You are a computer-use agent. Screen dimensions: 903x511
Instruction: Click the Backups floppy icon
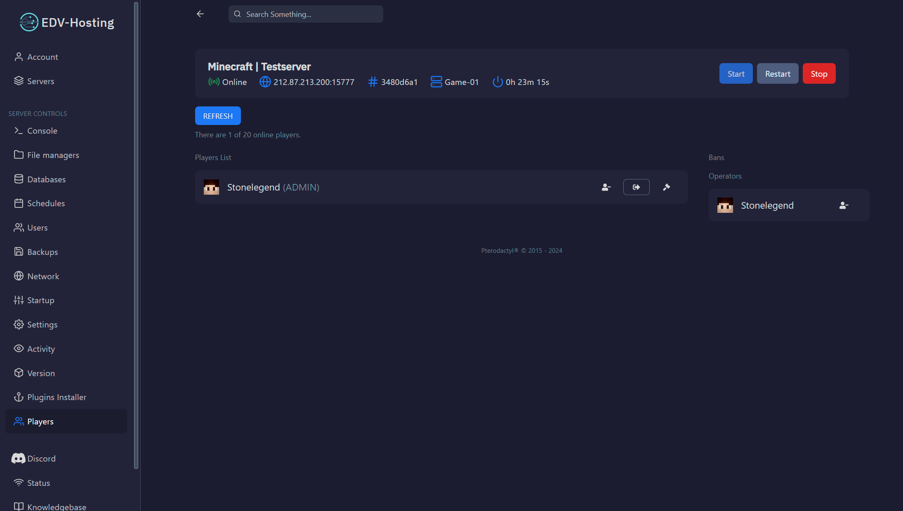click(19, 252)
